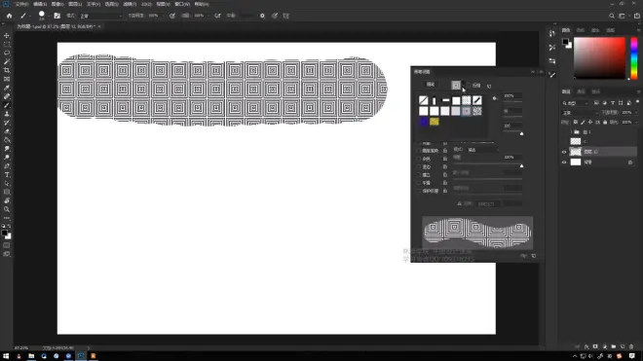Select the Eraser tool
643x361 pixels.
(x=7, y=131)
